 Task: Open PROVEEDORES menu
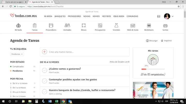74,16
